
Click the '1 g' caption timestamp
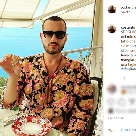(x=123, y=77)
